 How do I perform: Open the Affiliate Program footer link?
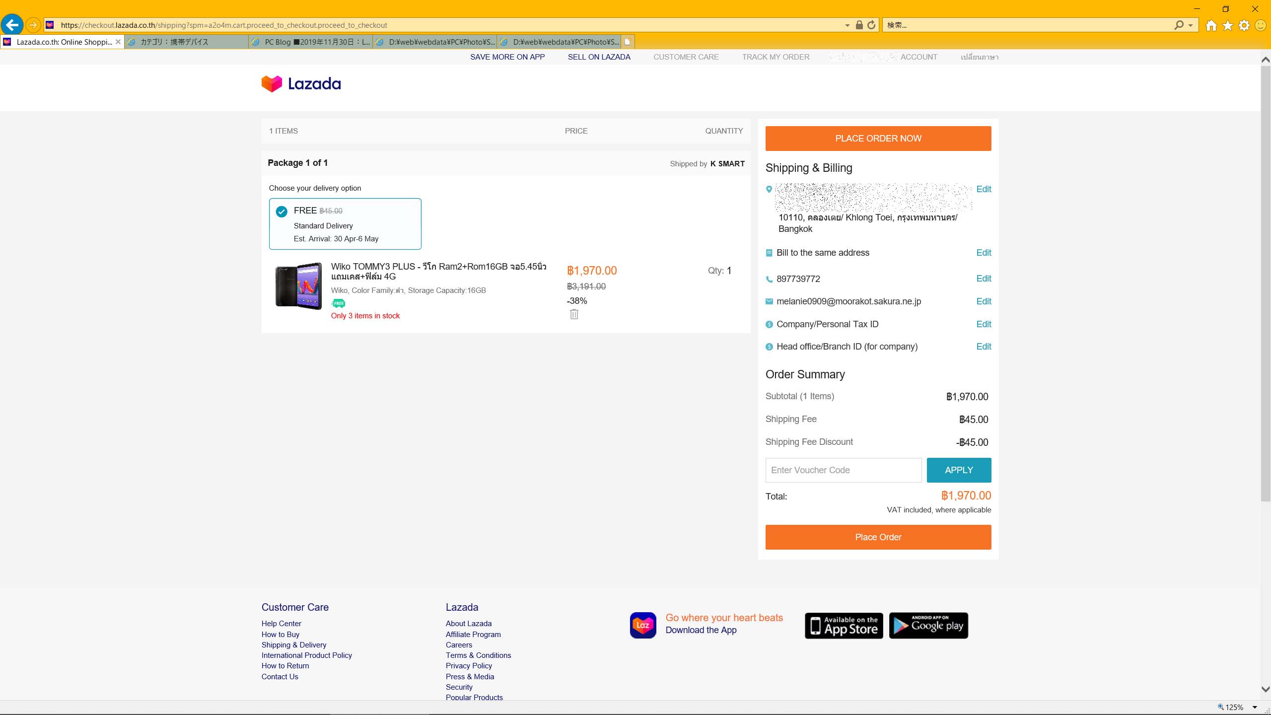coord(473,635)
